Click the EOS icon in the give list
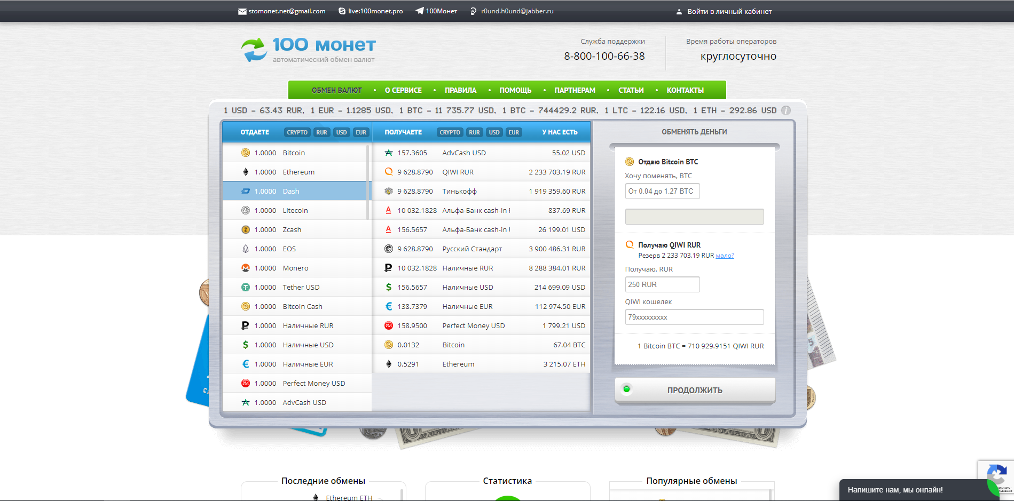The height and width of the screenshot is (501, 1014). click(246, 249)
